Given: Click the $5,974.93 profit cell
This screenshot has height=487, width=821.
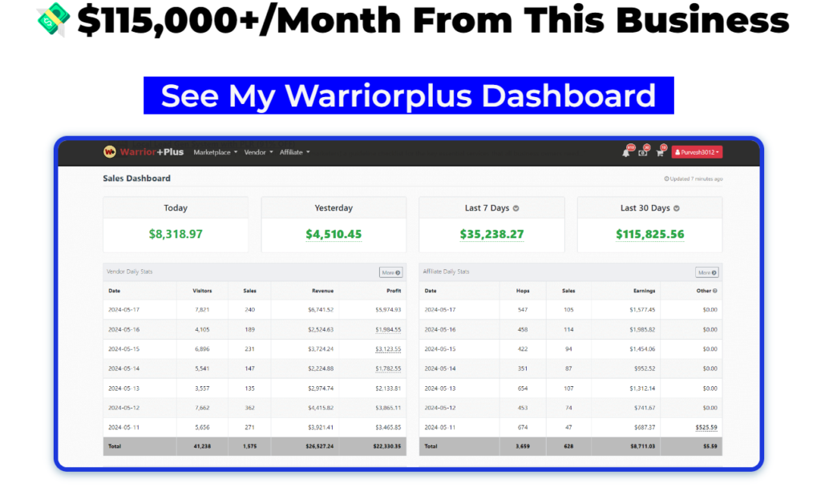Looking at the screenshot, I should [388, 310].
